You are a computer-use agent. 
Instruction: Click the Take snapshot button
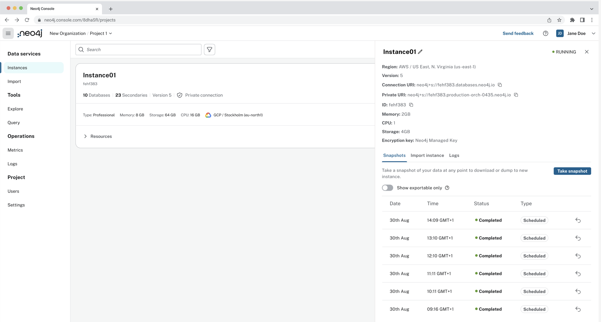572,171
